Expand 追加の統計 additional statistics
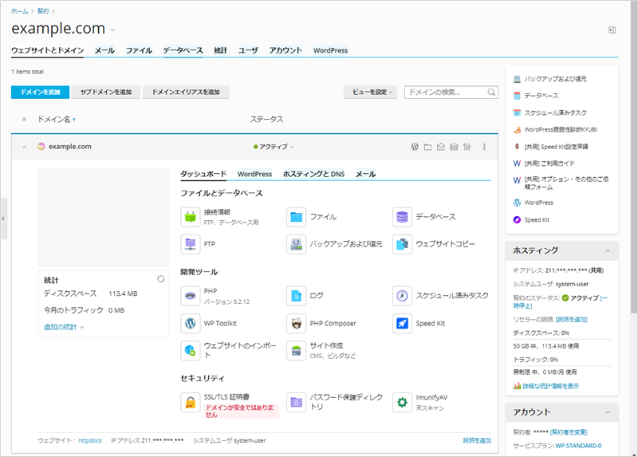Screen dimensions: 638x457 (x=64, y=327)
